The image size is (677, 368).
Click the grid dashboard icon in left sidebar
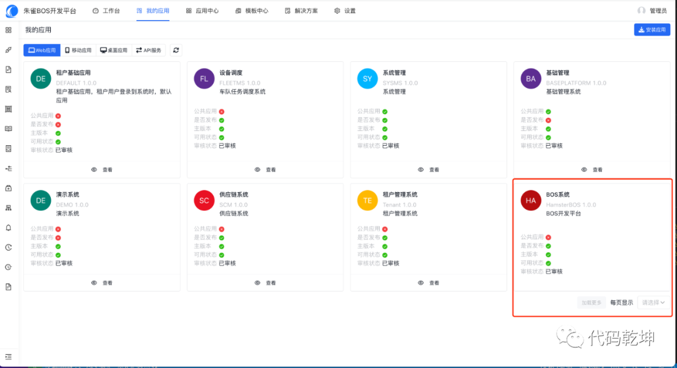click(x=8, y=30)
